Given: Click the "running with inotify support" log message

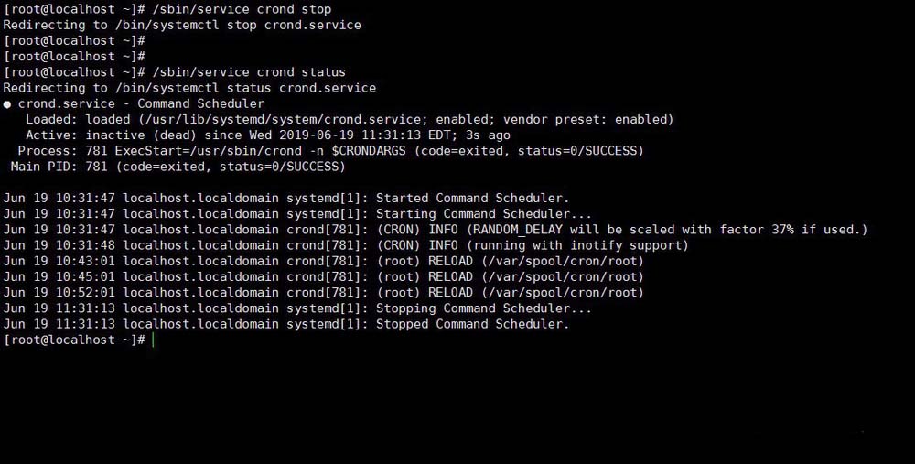Looking at the screenshot, I should (x=532, y=245).
